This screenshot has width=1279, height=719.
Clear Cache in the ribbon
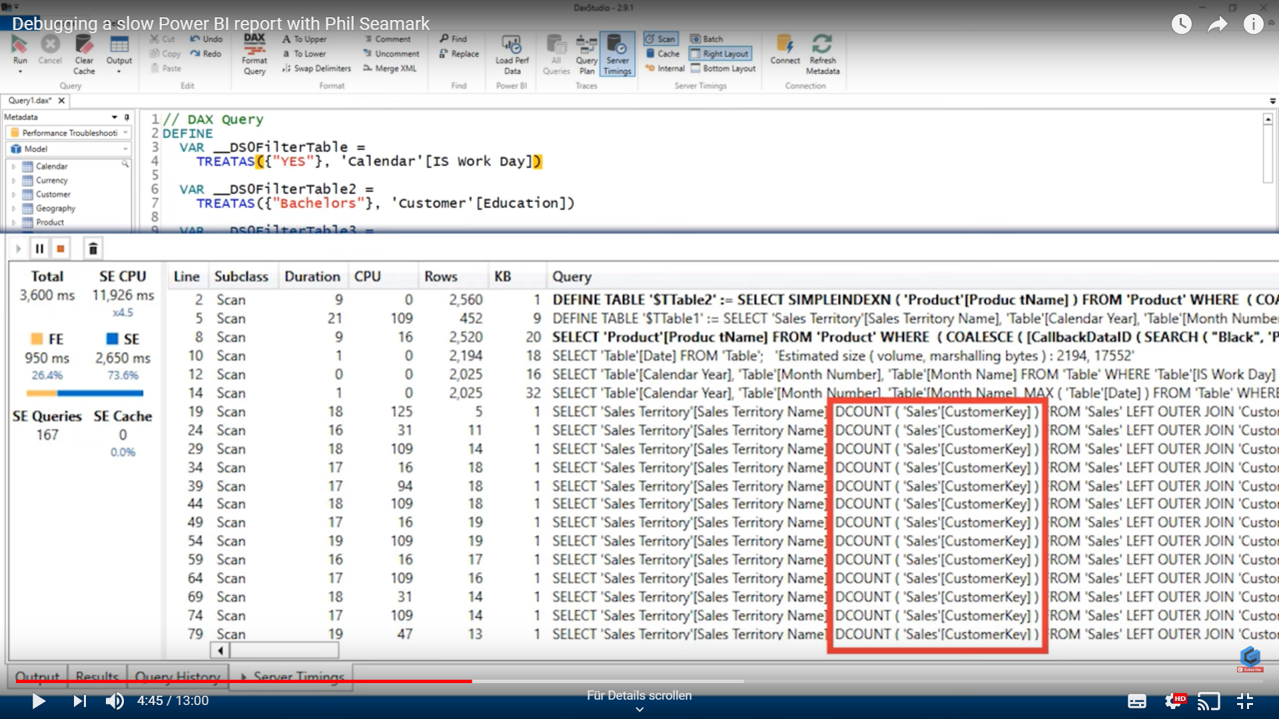tap(84, 55)
